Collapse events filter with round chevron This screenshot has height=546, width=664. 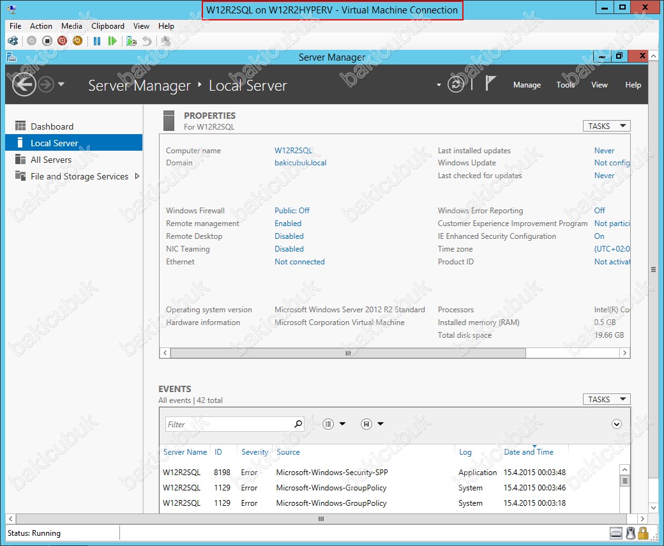click(617, 424)
